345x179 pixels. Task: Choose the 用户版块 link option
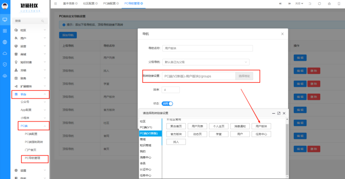(261, 126)
